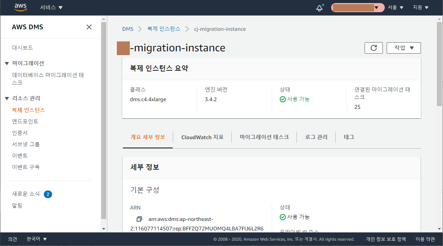Image resolution: width=443 pixels, height=246 pixels.
Task: Open the redacted account dropdown
Action: click(358, 8)
